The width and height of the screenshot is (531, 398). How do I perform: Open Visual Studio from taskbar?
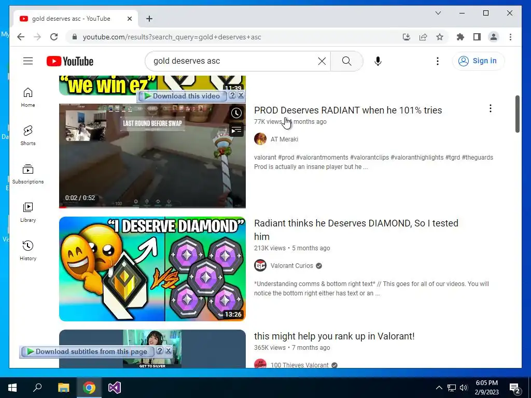tap(115, 388)
